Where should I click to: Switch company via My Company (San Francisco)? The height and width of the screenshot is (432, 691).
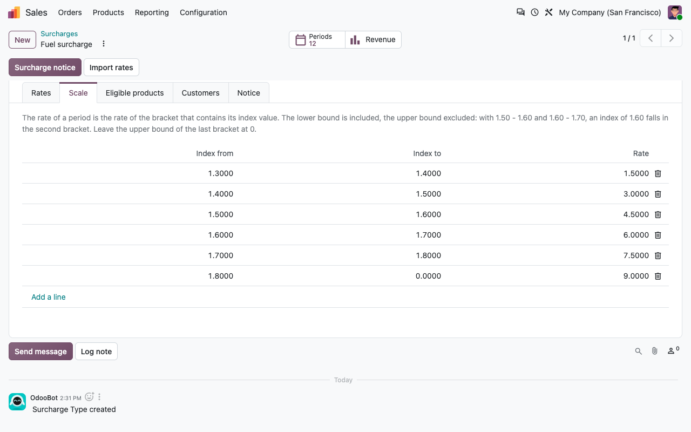(610, 12)
